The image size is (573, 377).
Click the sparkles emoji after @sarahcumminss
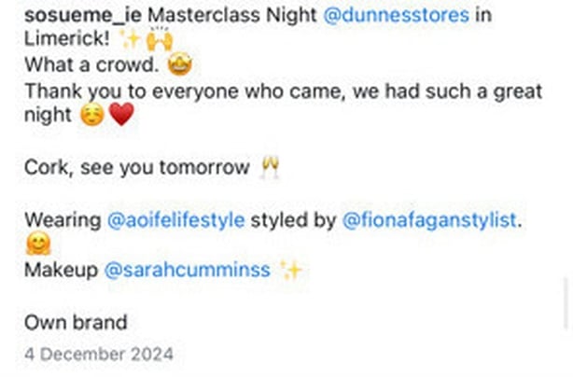point(291,271)
